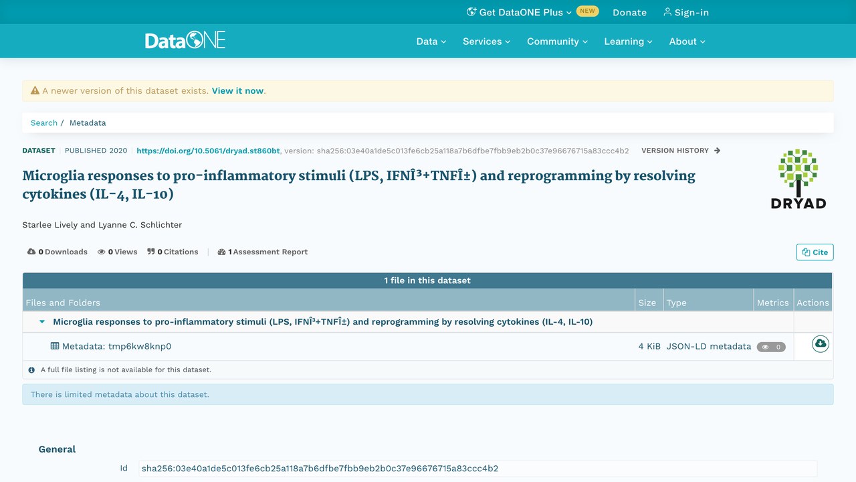Click the assessment report gauge icon
Viewport: 856px width, 482px height.
click(222, 252)
